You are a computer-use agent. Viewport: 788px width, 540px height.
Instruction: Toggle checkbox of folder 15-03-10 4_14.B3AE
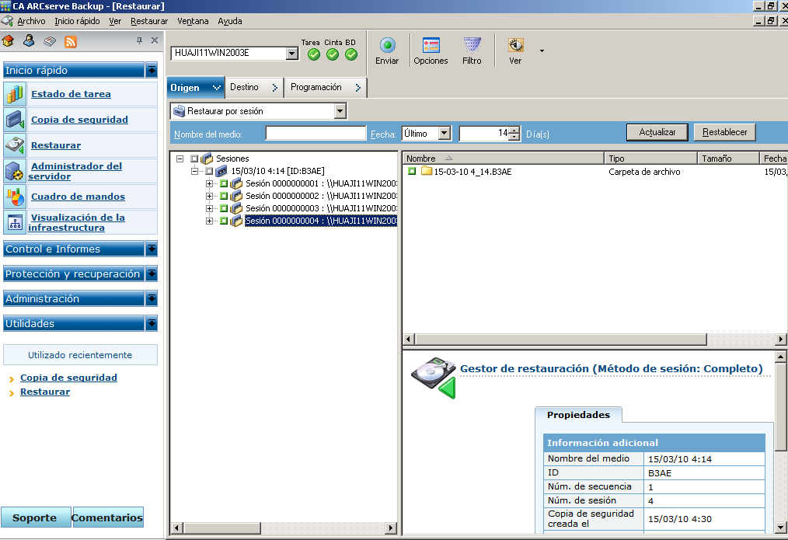pos(412,172)
